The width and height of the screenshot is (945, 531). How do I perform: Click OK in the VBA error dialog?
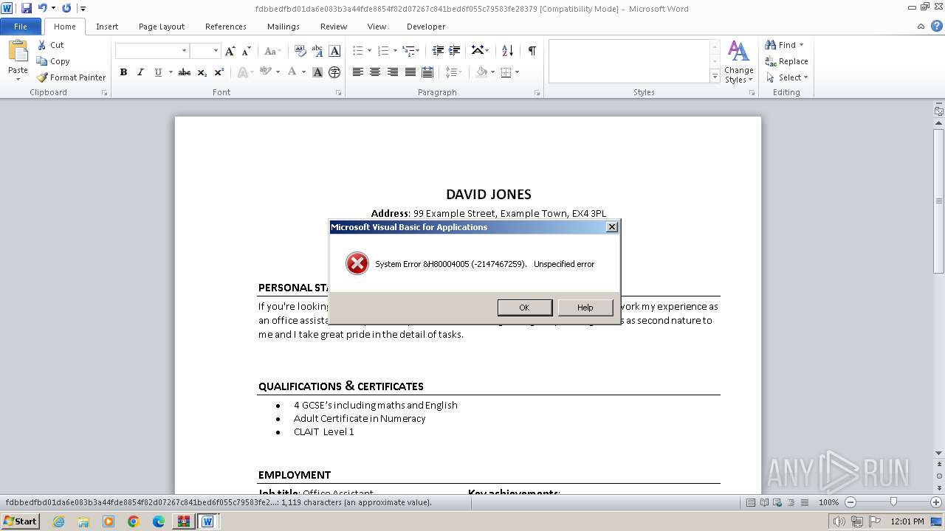(524, 308)
